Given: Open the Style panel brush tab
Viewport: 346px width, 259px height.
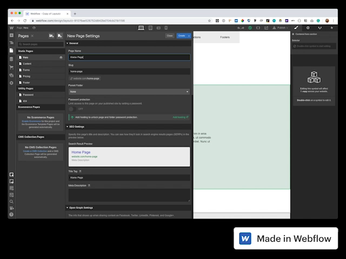Looking at the screenshot, I should 296,28.
